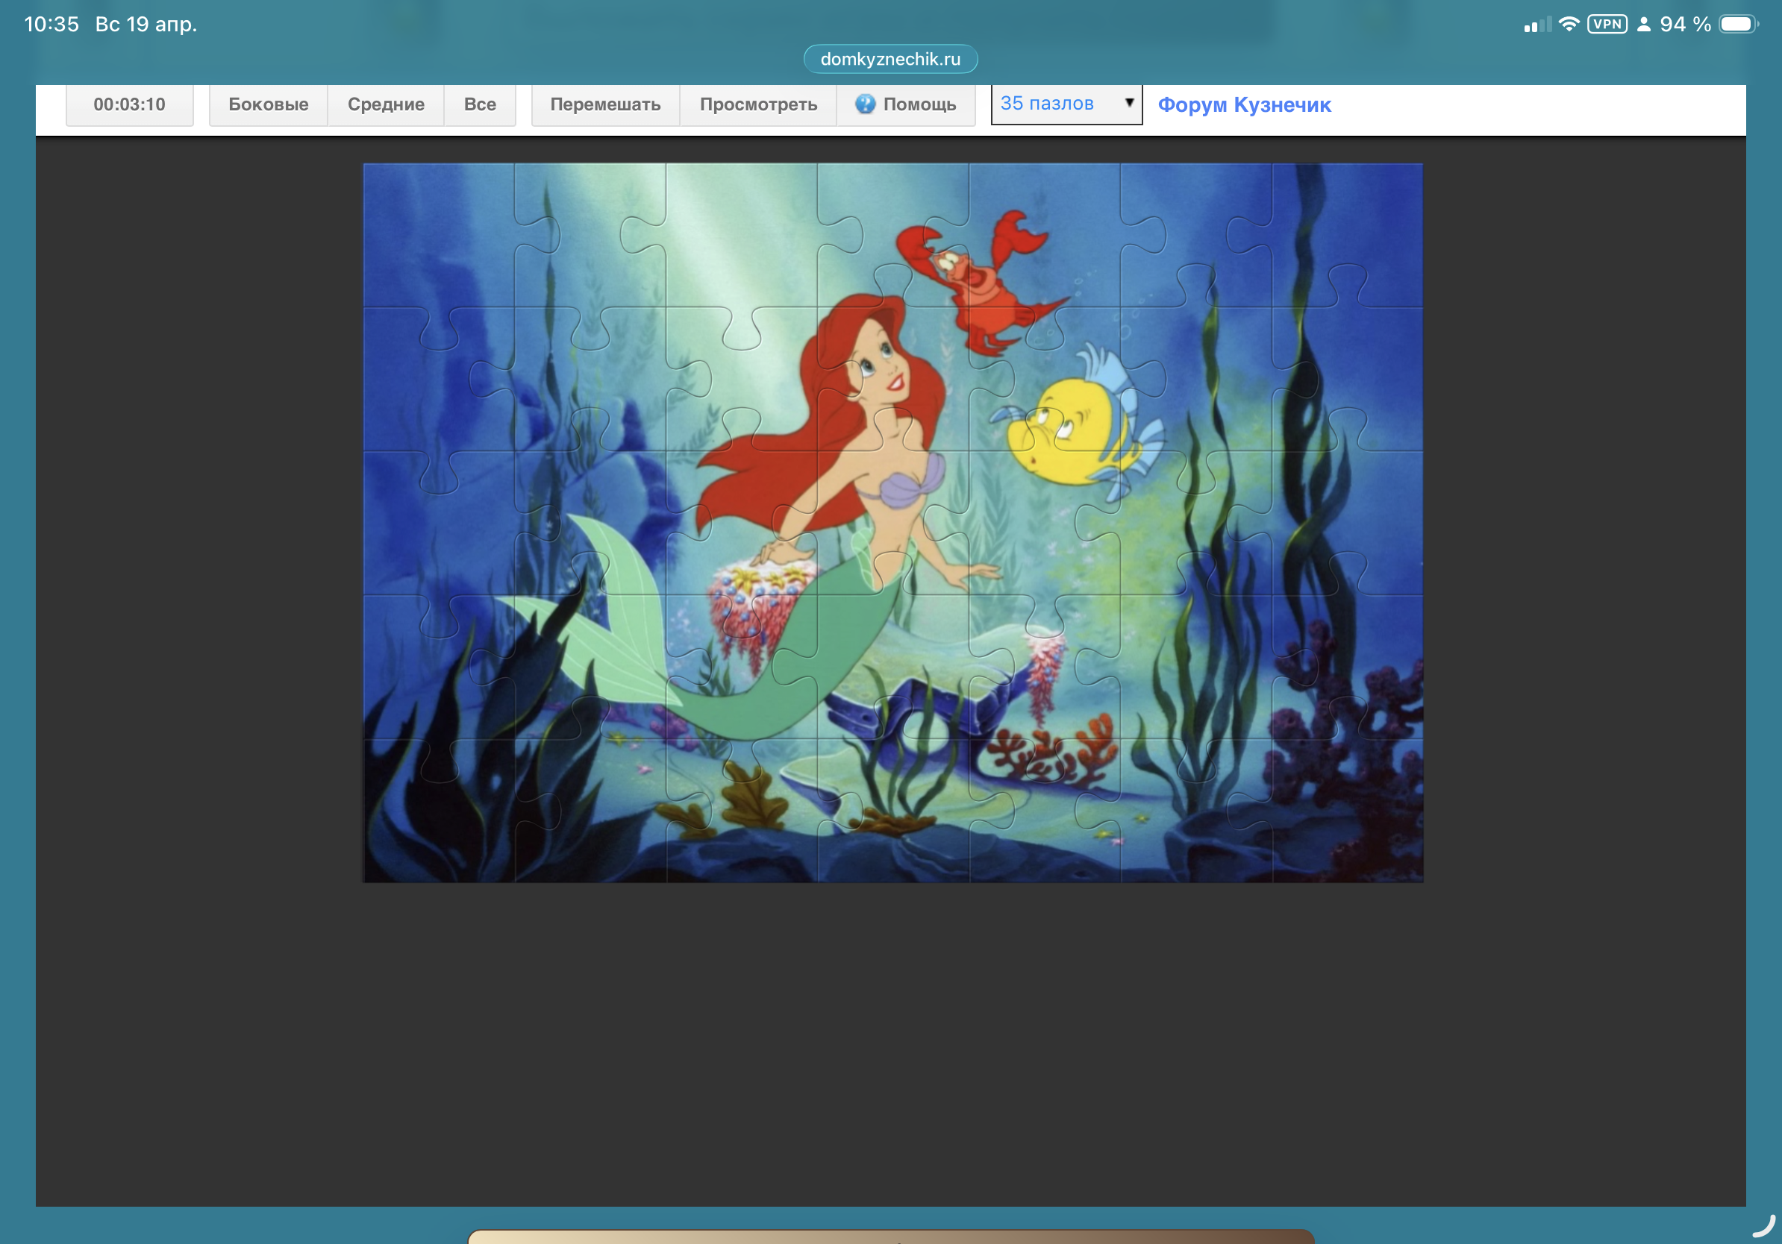Show the Средние middle pieces
Viewport: 1782px width, 1244px height.
(386, 104)
